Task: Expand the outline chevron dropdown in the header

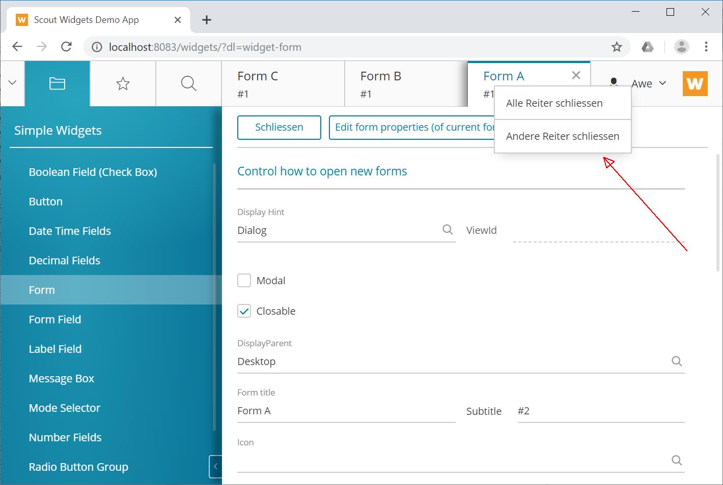Action: (x=13, y=83)
